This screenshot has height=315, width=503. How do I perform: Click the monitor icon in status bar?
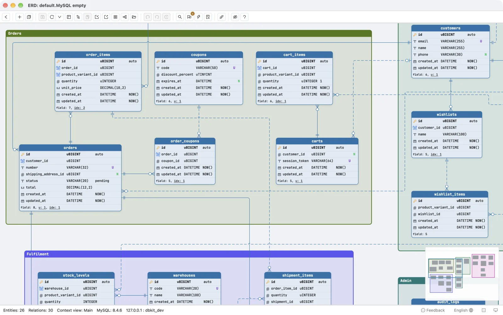pyautogui.click(x=496, y=310)
